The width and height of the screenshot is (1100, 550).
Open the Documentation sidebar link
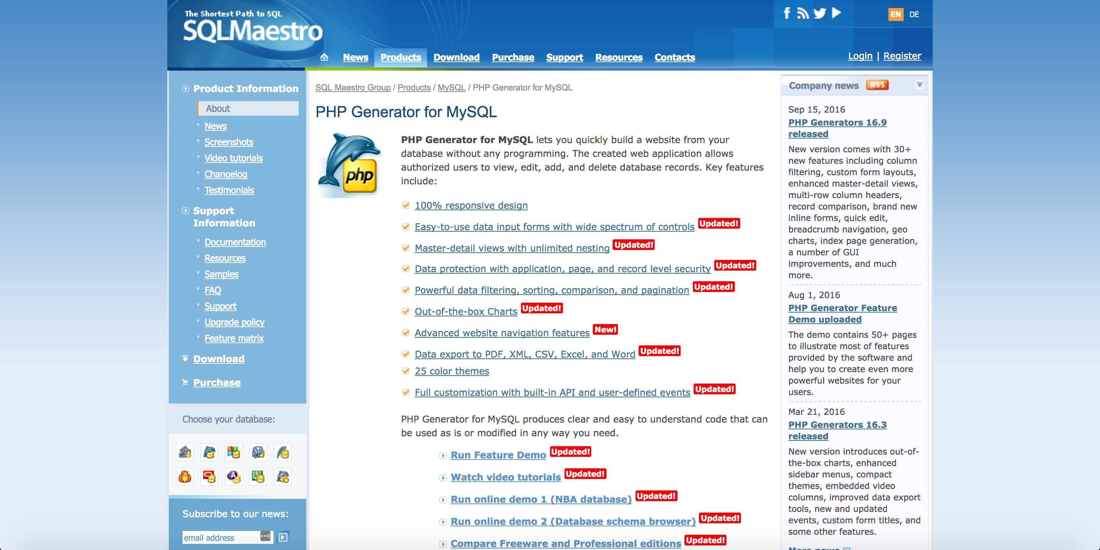tap(235, 242)
